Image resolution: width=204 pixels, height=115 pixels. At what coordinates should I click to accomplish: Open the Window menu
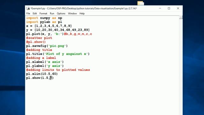(72, 13)
